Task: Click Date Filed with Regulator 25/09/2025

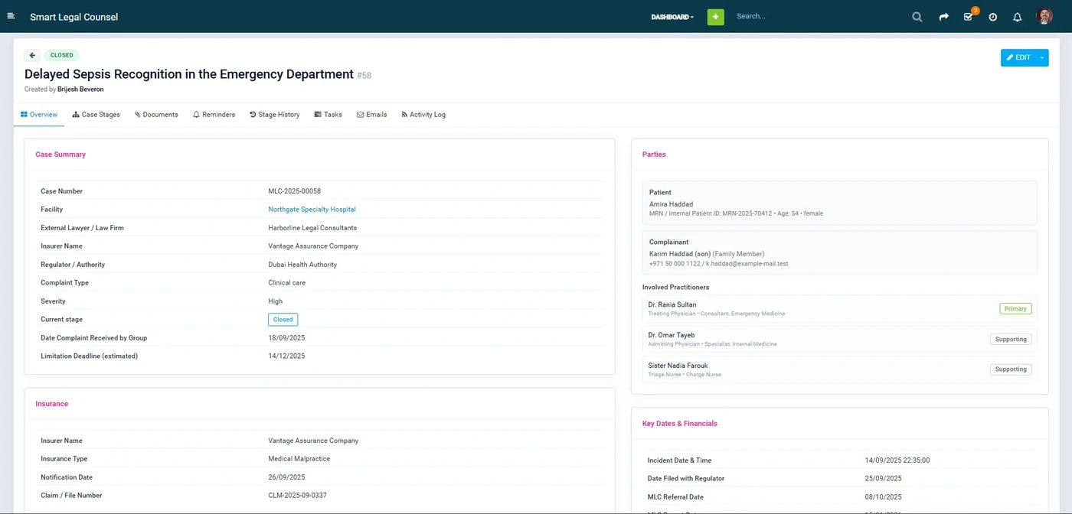Action: [883, 479]
